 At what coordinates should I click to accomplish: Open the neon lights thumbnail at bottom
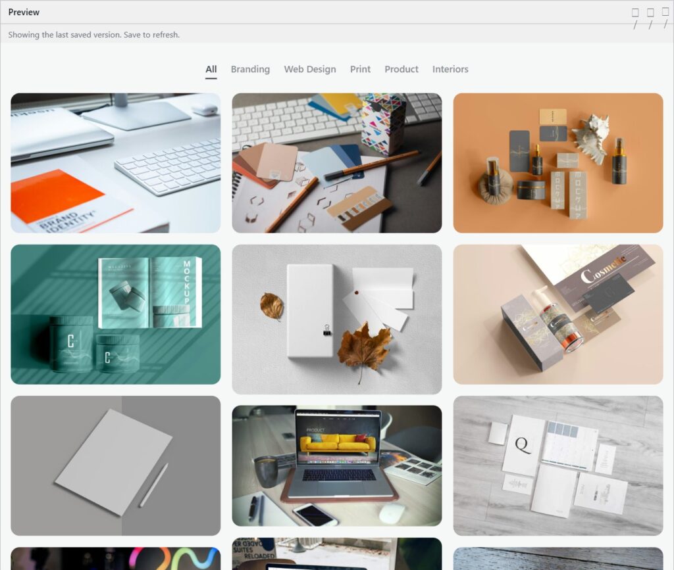pos(116,558)
